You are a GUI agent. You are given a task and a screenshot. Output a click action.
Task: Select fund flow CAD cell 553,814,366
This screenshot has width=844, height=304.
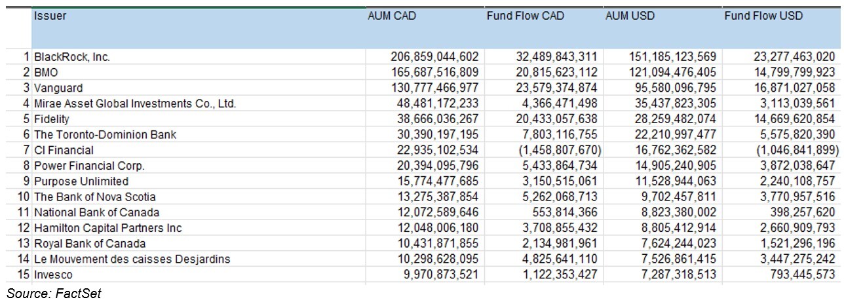click(x=566, y=212)
